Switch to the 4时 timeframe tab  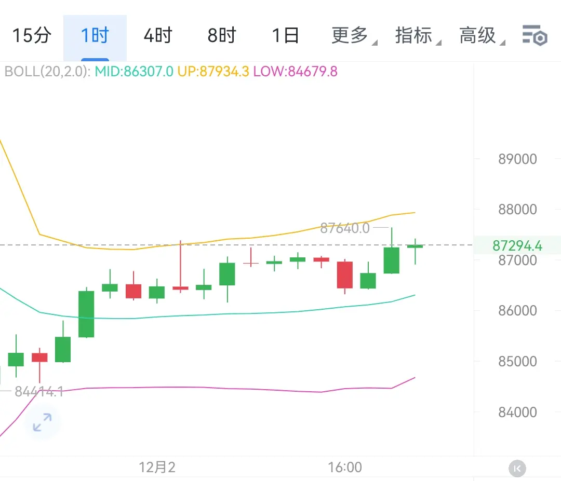(158, 35)
